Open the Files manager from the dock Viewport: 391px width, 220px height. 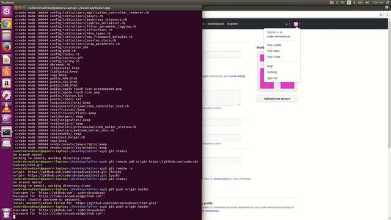point(7,35)
